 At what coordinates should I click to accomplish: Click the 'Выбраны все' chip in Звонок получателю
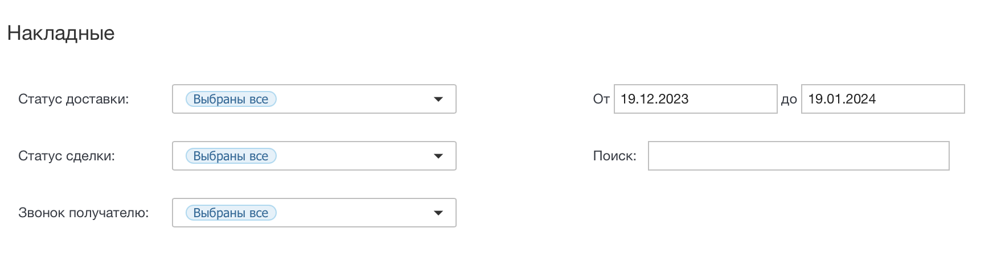point(231,213)
